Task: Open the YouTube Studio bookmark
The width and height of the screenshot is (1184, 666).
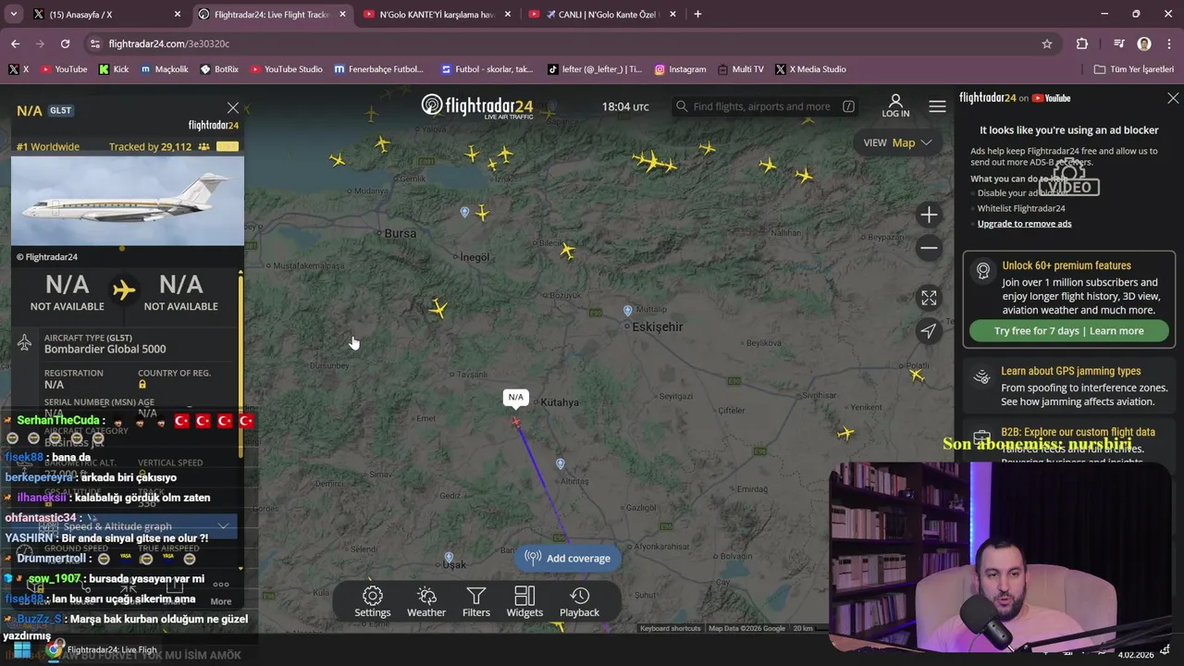Action: coord(286,69)
